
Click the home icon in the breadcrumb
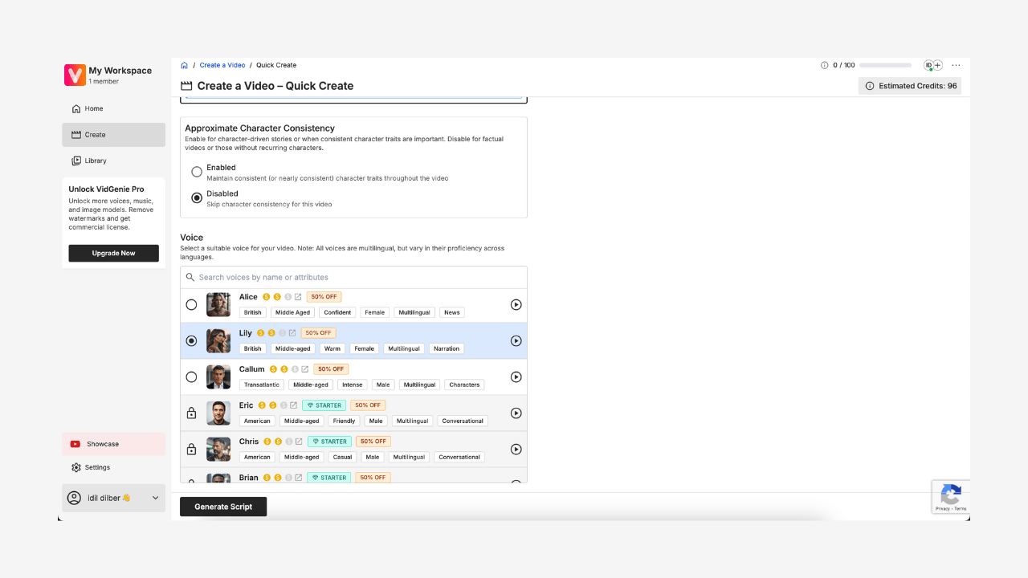[x=185, y=65]
